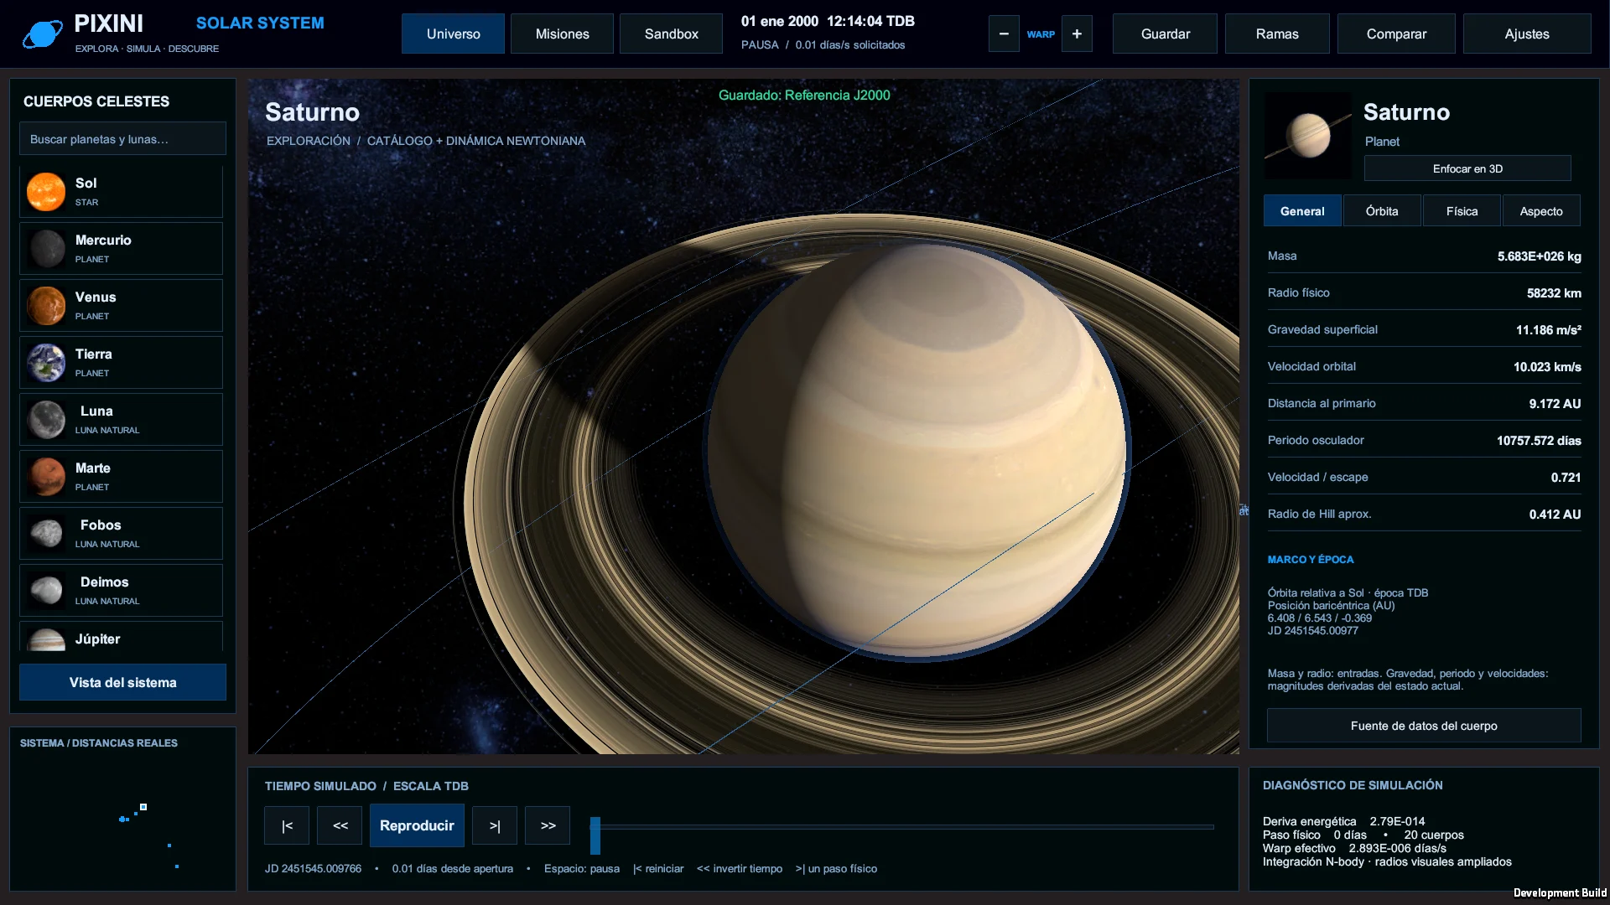This screenshot has height=905, width=1610.
Task: Decrease warp with the minus button
Action: [1004, 34]
